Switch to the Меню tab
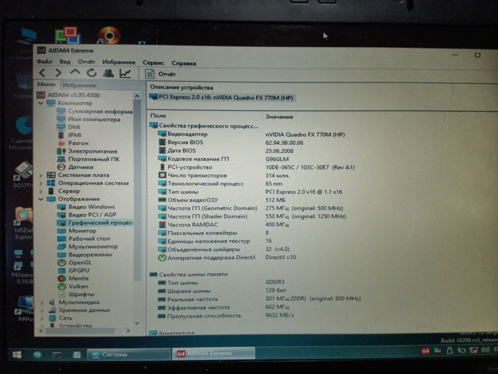The image size is (498, 374). (46, 84)
